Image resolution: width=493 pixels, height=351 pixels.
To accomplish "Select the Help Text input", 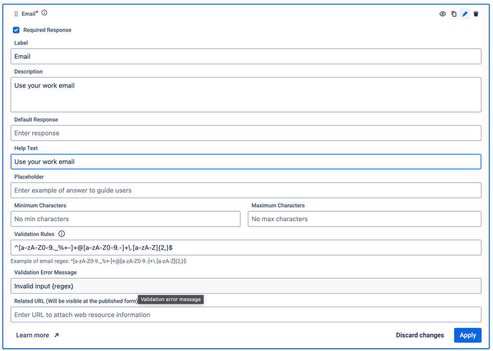I will point(246,161).
